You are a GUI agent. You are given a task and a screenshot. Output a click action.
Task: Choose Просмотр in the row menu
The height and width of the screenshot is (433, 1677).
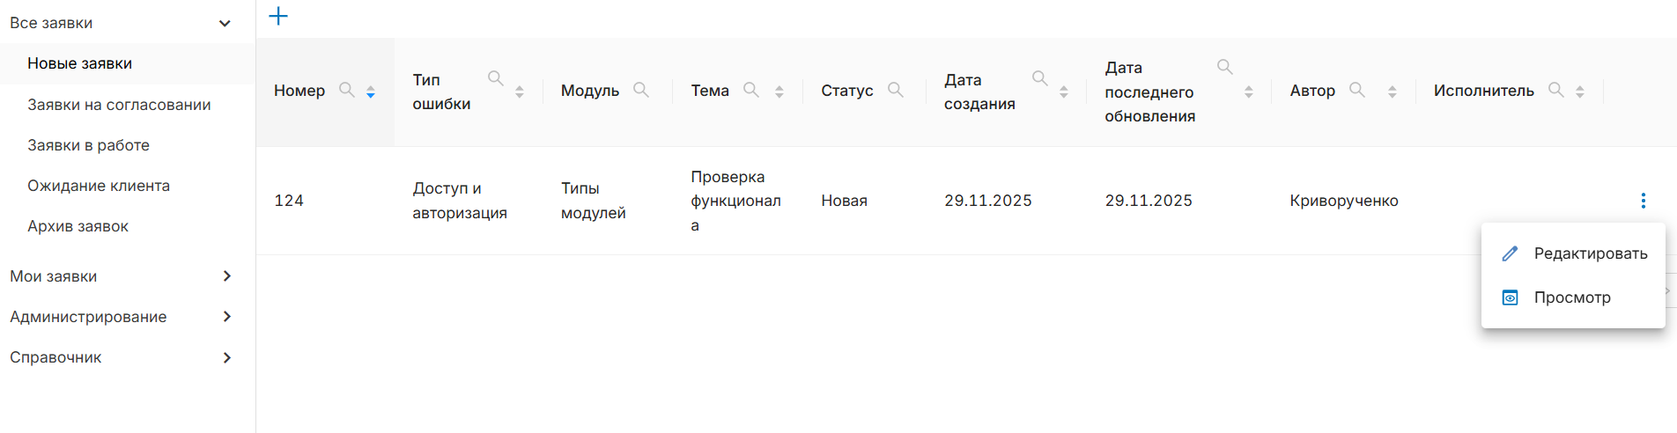[x=1571, y=297]
